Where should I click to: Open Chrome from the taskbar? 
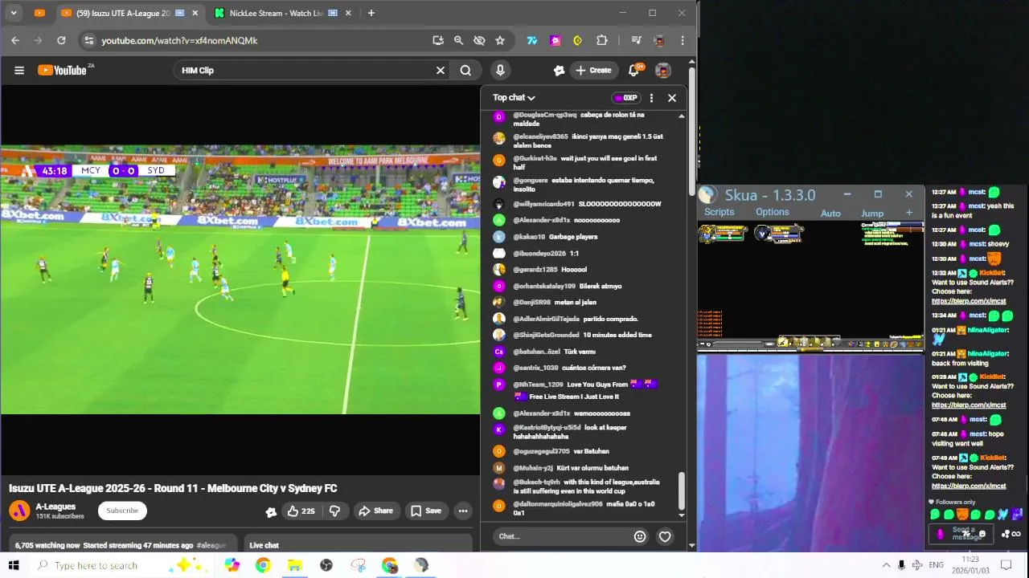[x=263, y=565]
